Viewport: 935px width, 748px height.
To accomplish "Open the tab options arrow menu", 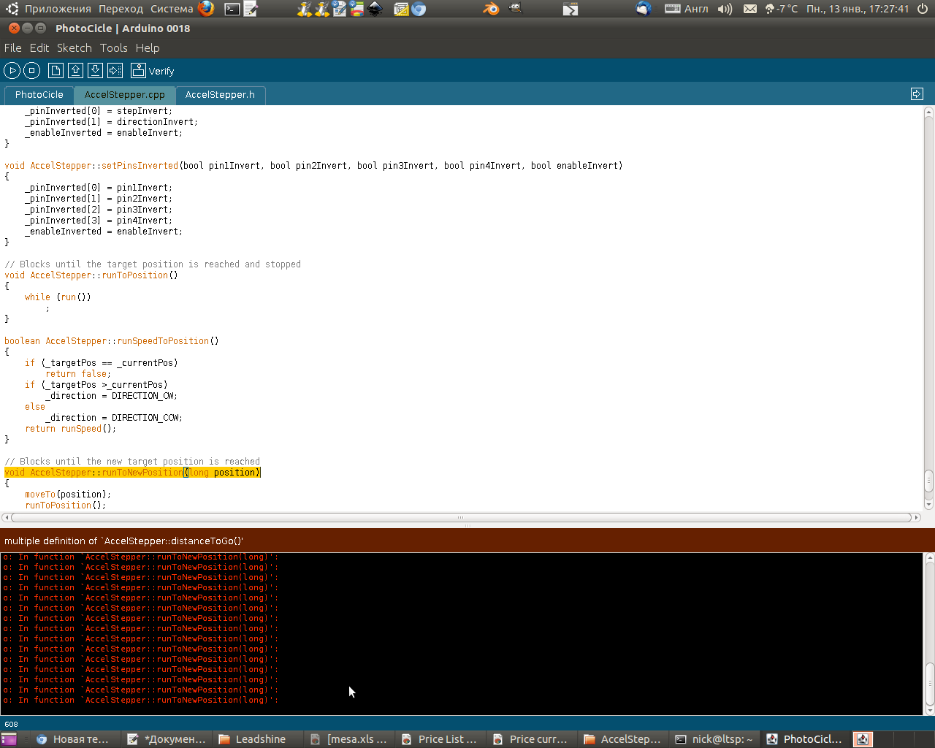I will pyautogui.click(x=917, y=94).
